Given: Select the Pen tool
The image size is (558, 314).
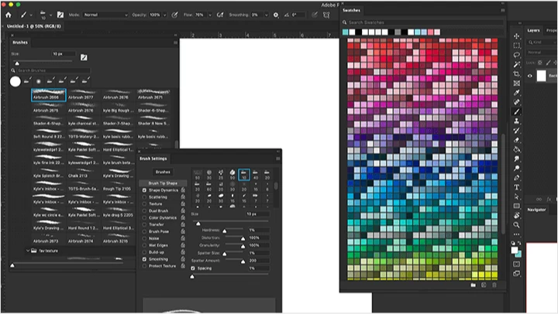Looking at the screenshot, I should [516, 178].
